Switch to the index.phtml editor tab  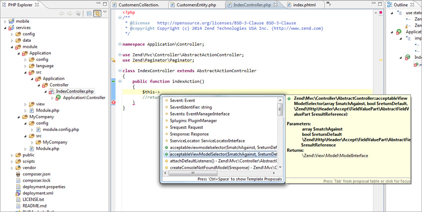(305, 4)
